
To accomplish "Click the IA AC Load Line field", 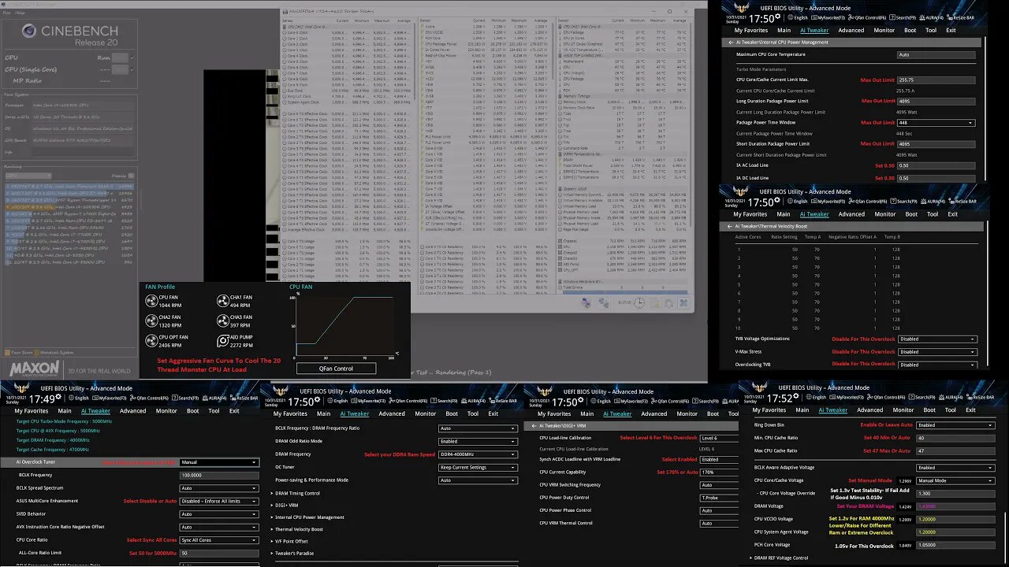I will [x=936, y=165].
